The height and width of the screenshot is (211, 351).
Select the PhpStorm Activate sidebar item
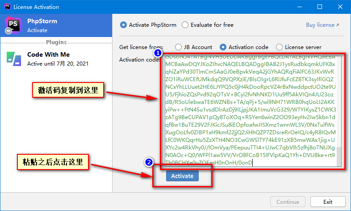[x=56, y=25]
